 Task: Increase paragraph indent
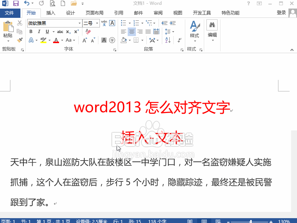[x=173, y=23]
